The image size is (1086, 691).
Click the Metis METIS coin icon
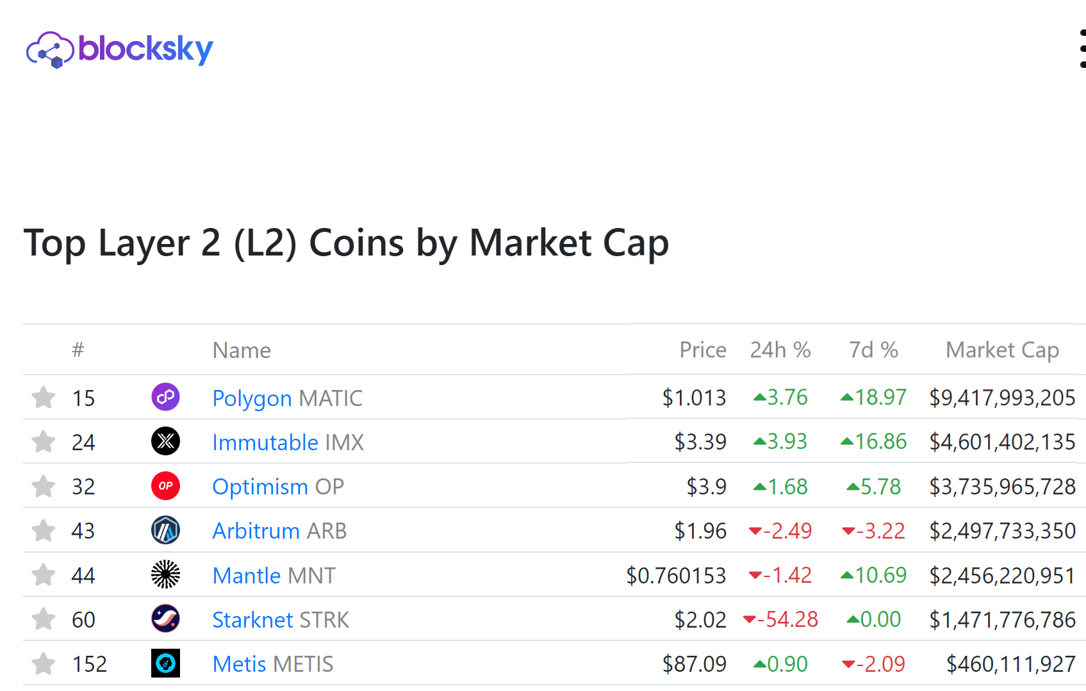[165, 663]
